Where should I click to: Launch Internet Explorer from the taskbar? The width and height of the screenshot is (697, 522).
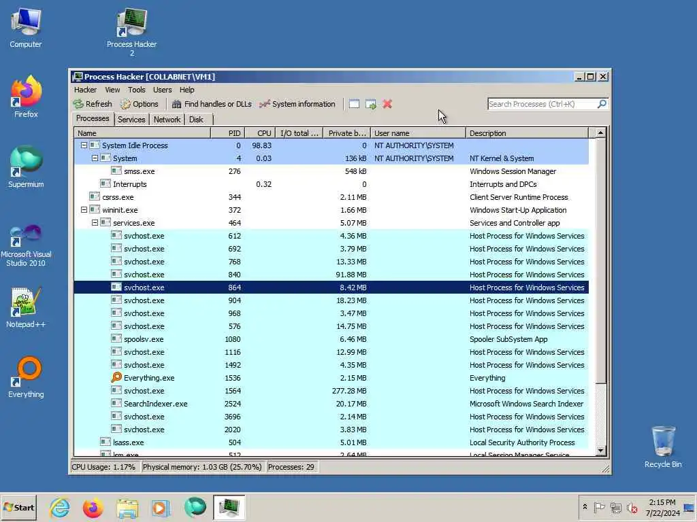tap(60, 508)
